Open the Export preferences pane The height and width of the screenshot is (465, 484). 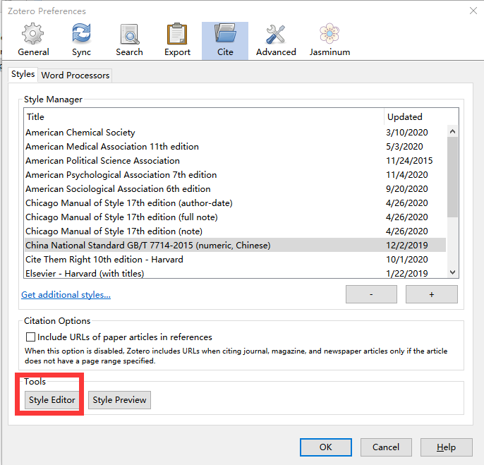tap(177, 40)
